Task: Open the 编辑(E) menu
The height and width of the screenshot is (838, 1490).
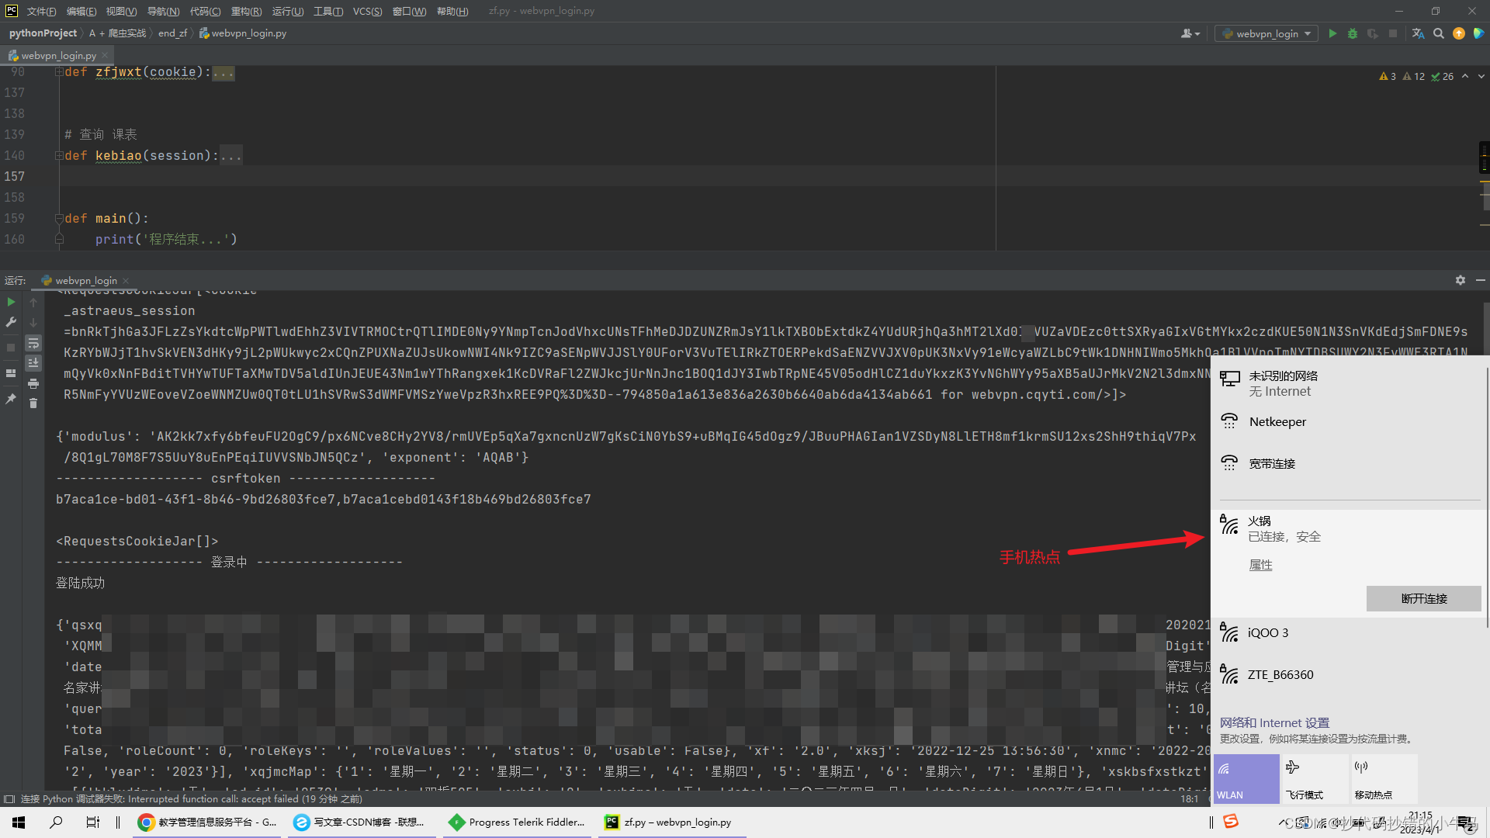Action: point(81,11)
